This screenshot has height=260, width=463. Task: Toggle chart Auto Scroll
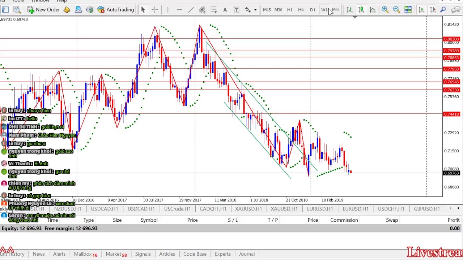point(421,10)
